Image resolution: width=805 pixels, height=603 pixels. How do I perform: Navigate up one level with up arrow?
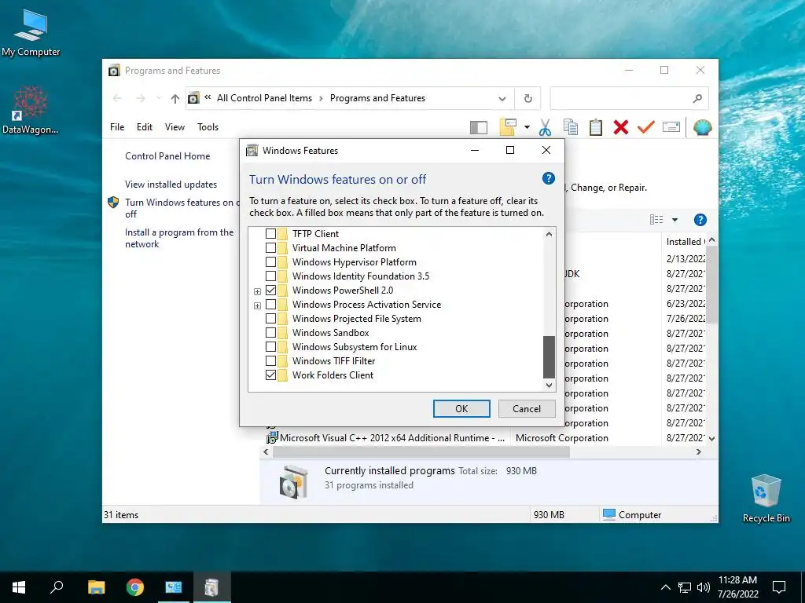pyautogui.click(x=175, y=98)
